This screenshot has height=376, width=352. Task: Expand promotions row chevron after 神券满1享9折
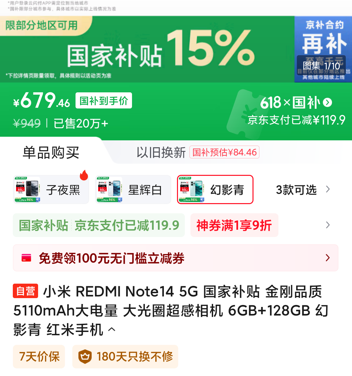(328, 225)
